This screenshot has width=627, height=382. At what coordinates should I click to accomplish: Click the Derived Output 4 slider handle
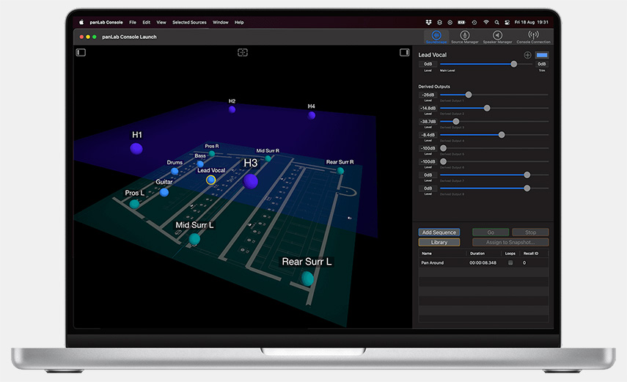click(x=502, y=135)
